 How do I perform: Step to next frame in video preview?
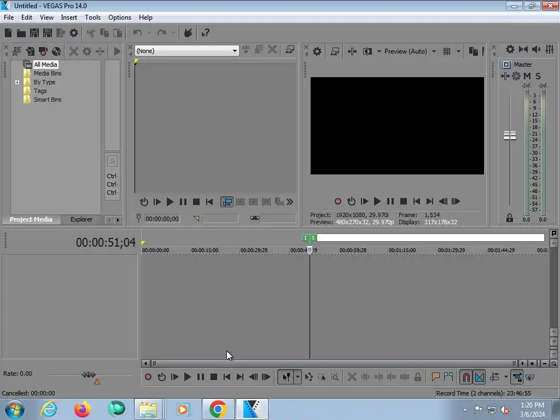[x=456, y=201]
